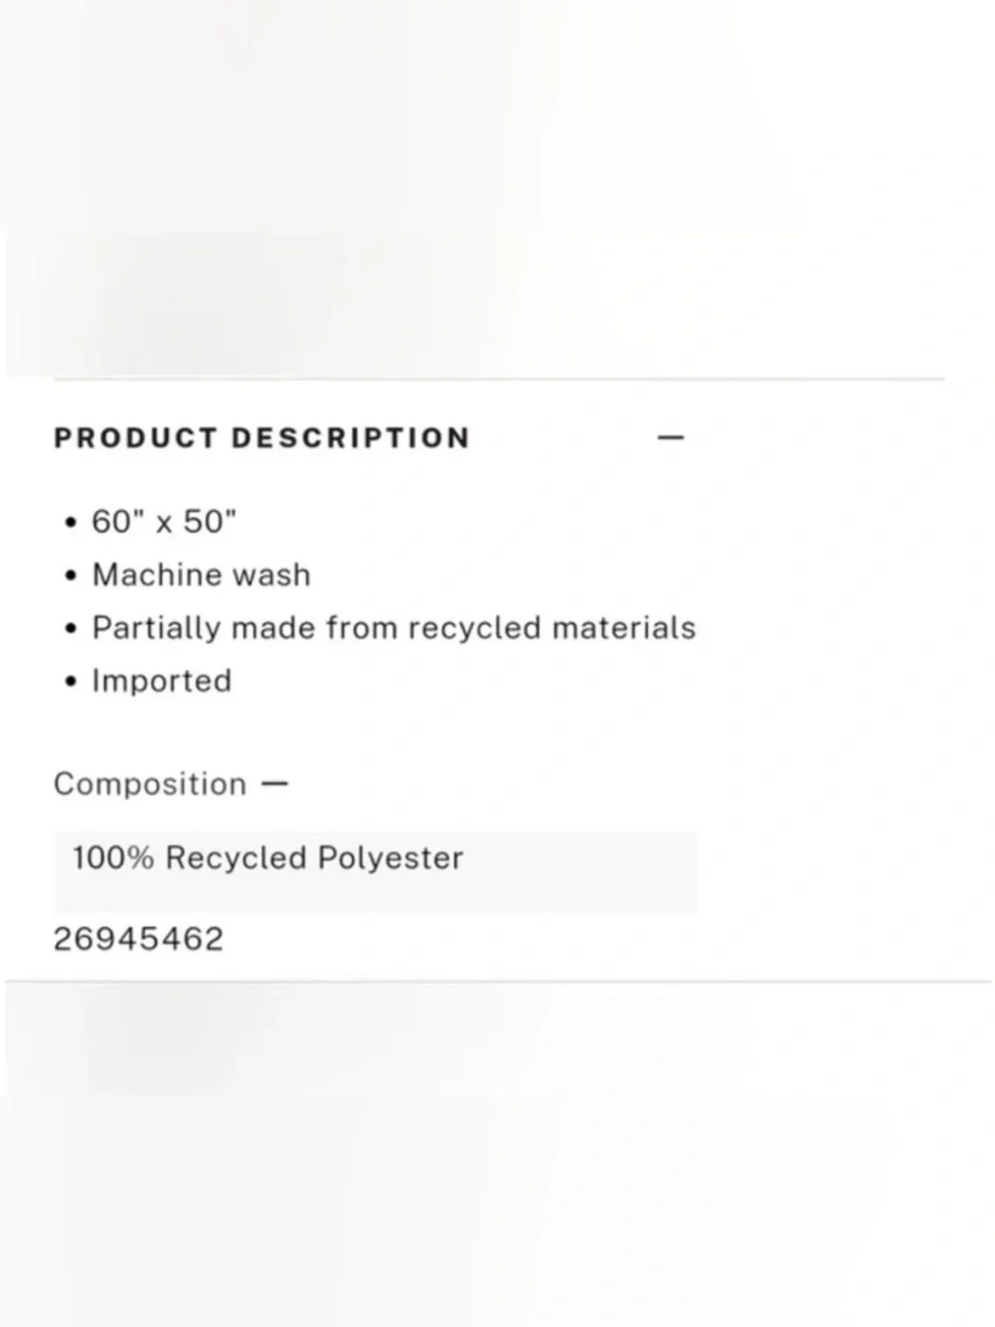This screenshot has width=995, height=1327.
Task: Click the divider line above Product Description
Action: [x=499, y=379]
